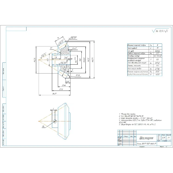Screen dimensions: 173x173
Task: Click the scale value "2:1" in the title block
Action: tap(169, 138)
